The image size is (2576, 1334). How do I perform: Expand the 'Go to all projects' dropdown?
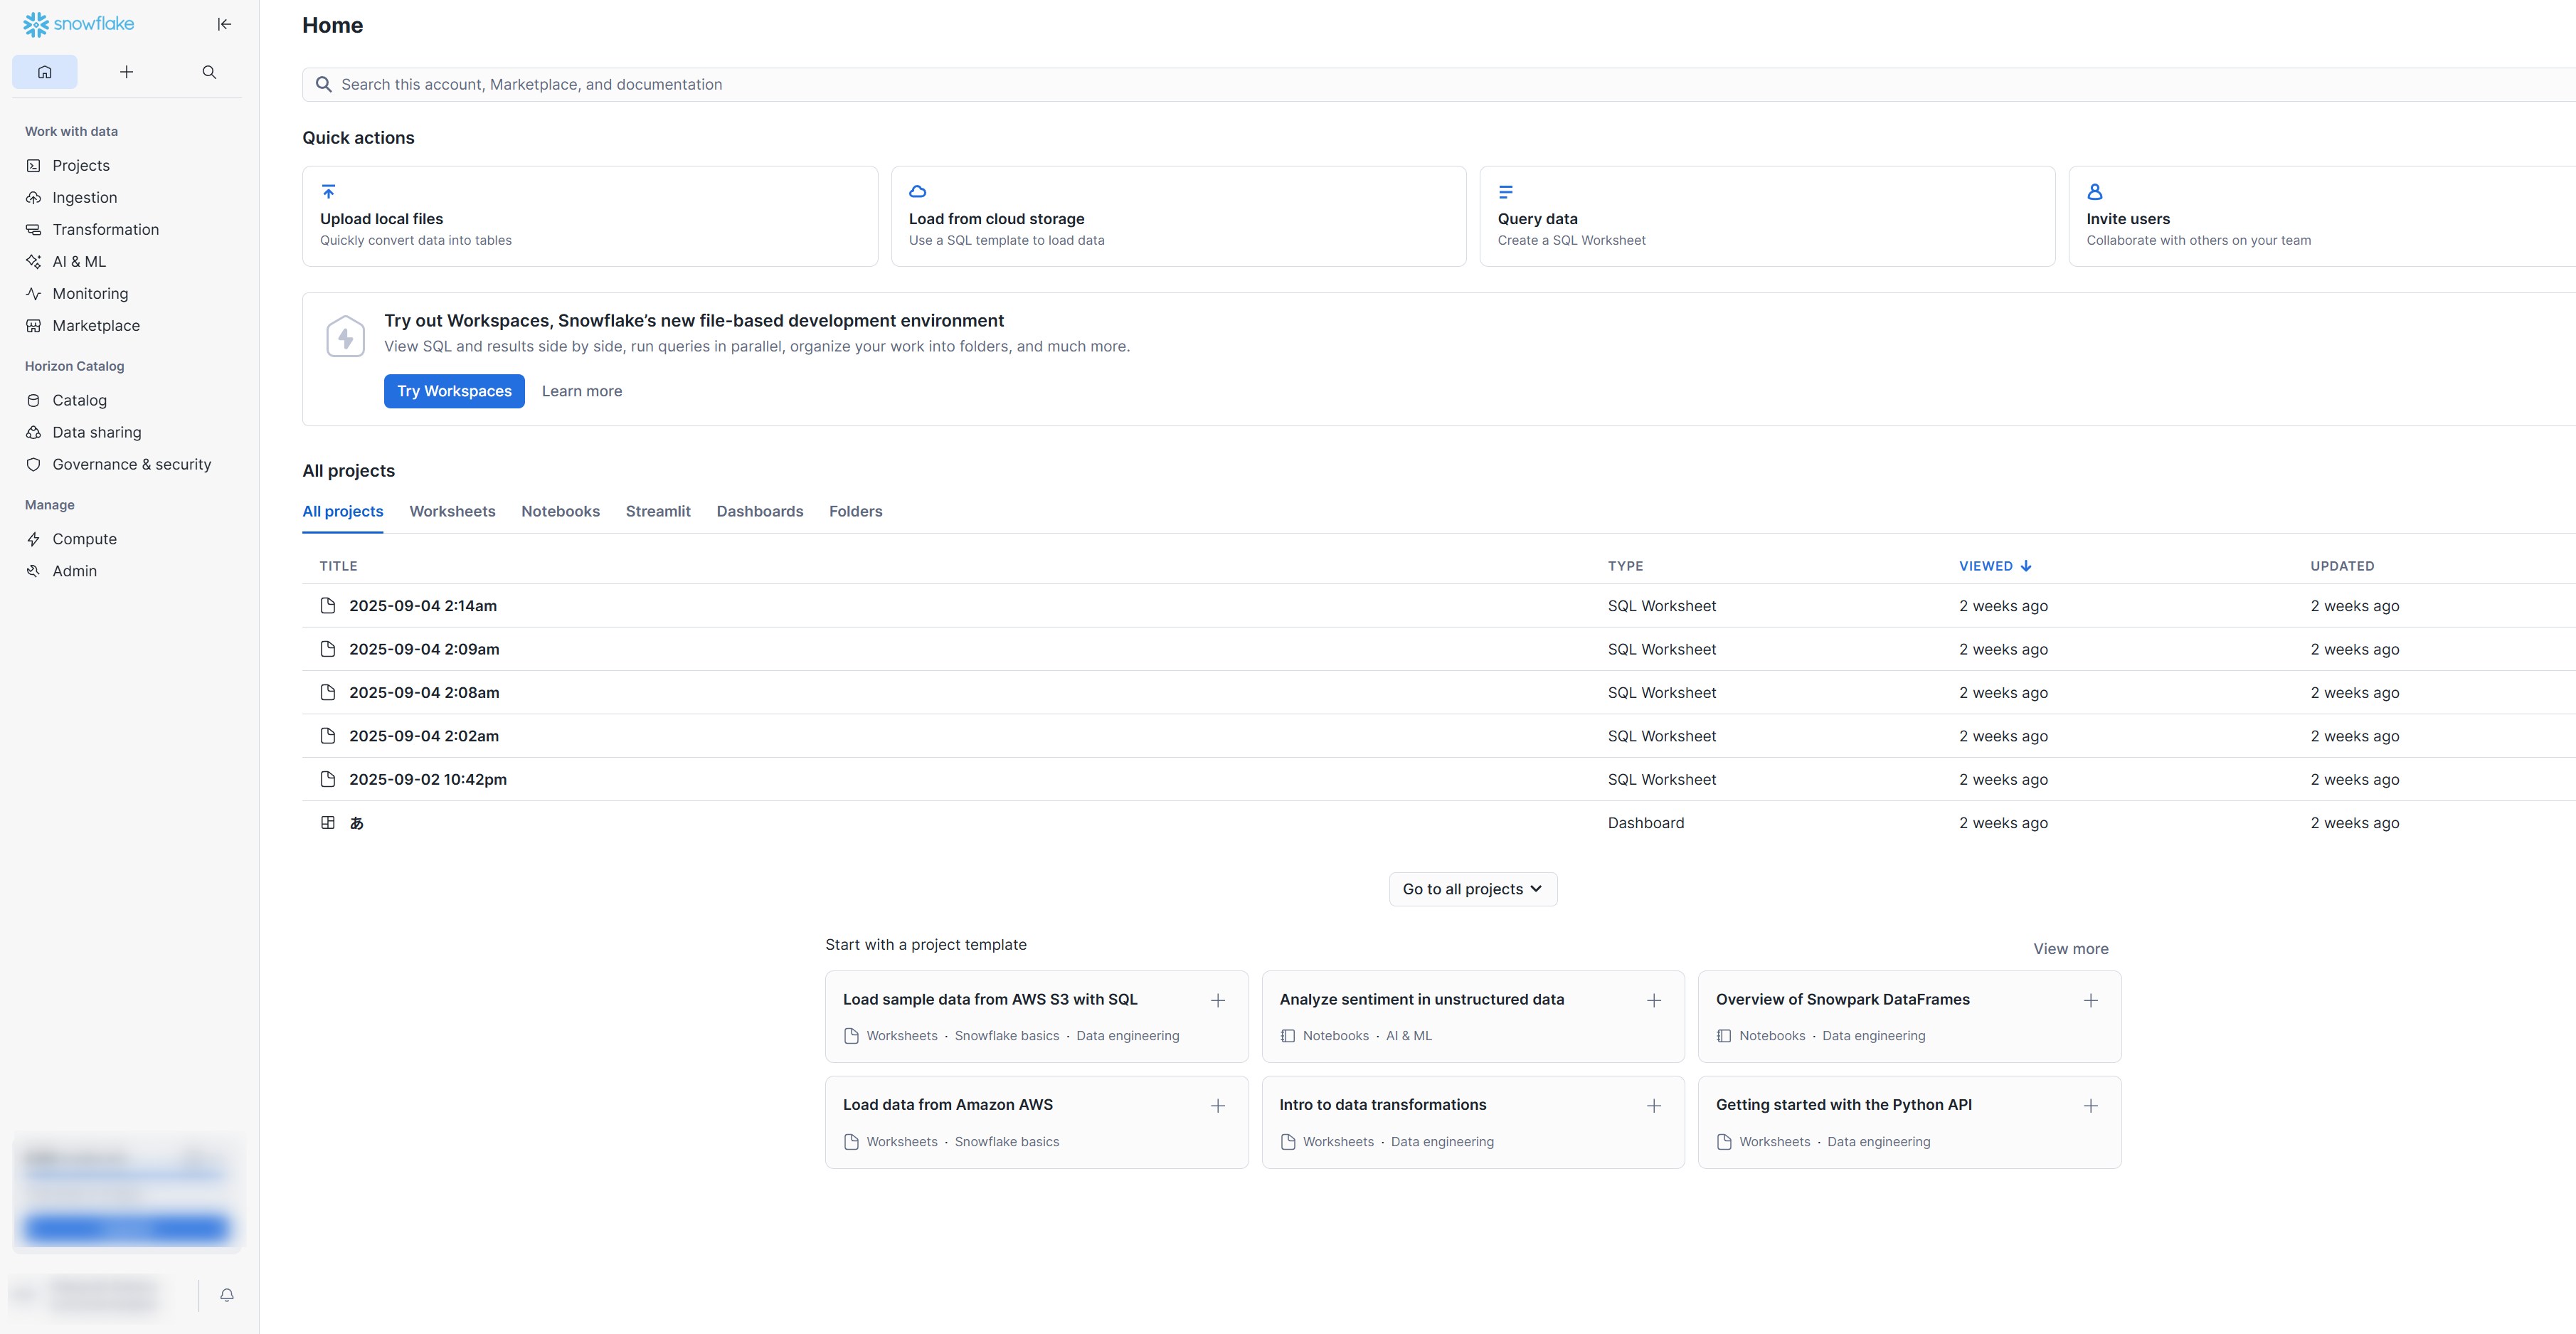pyautogui.click(x=1472, y=889)
